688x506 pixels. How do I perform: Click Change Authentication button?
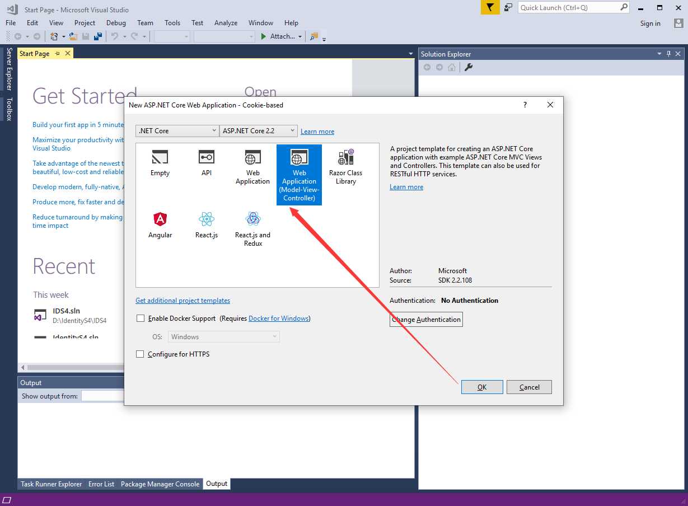pos(426,320)
